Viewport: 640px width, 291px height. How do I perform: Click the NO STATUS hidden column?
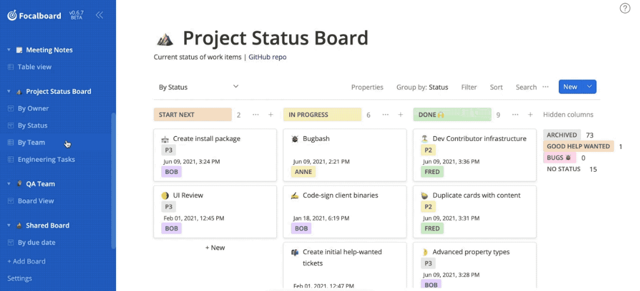click(x=563, y=169)
